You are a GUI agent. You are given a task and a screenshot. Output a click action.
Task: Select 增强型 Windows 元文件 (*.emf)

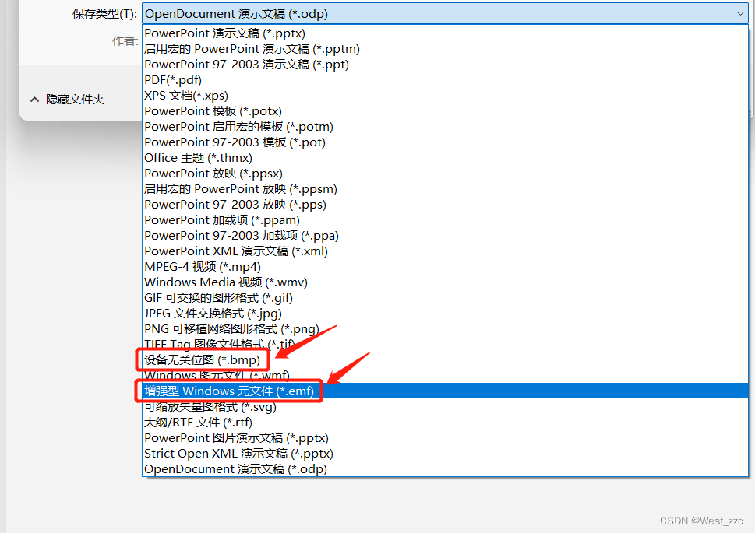445,391
